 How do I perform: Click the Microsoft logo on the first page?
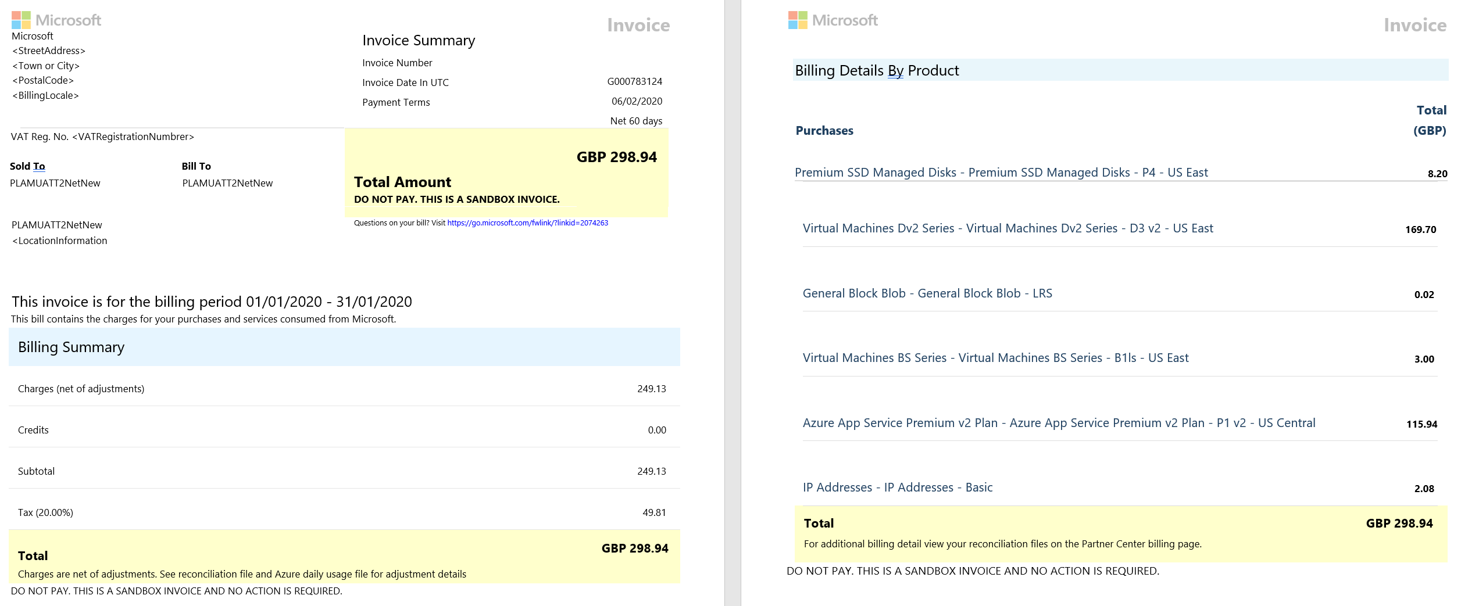tap(56, 20)
